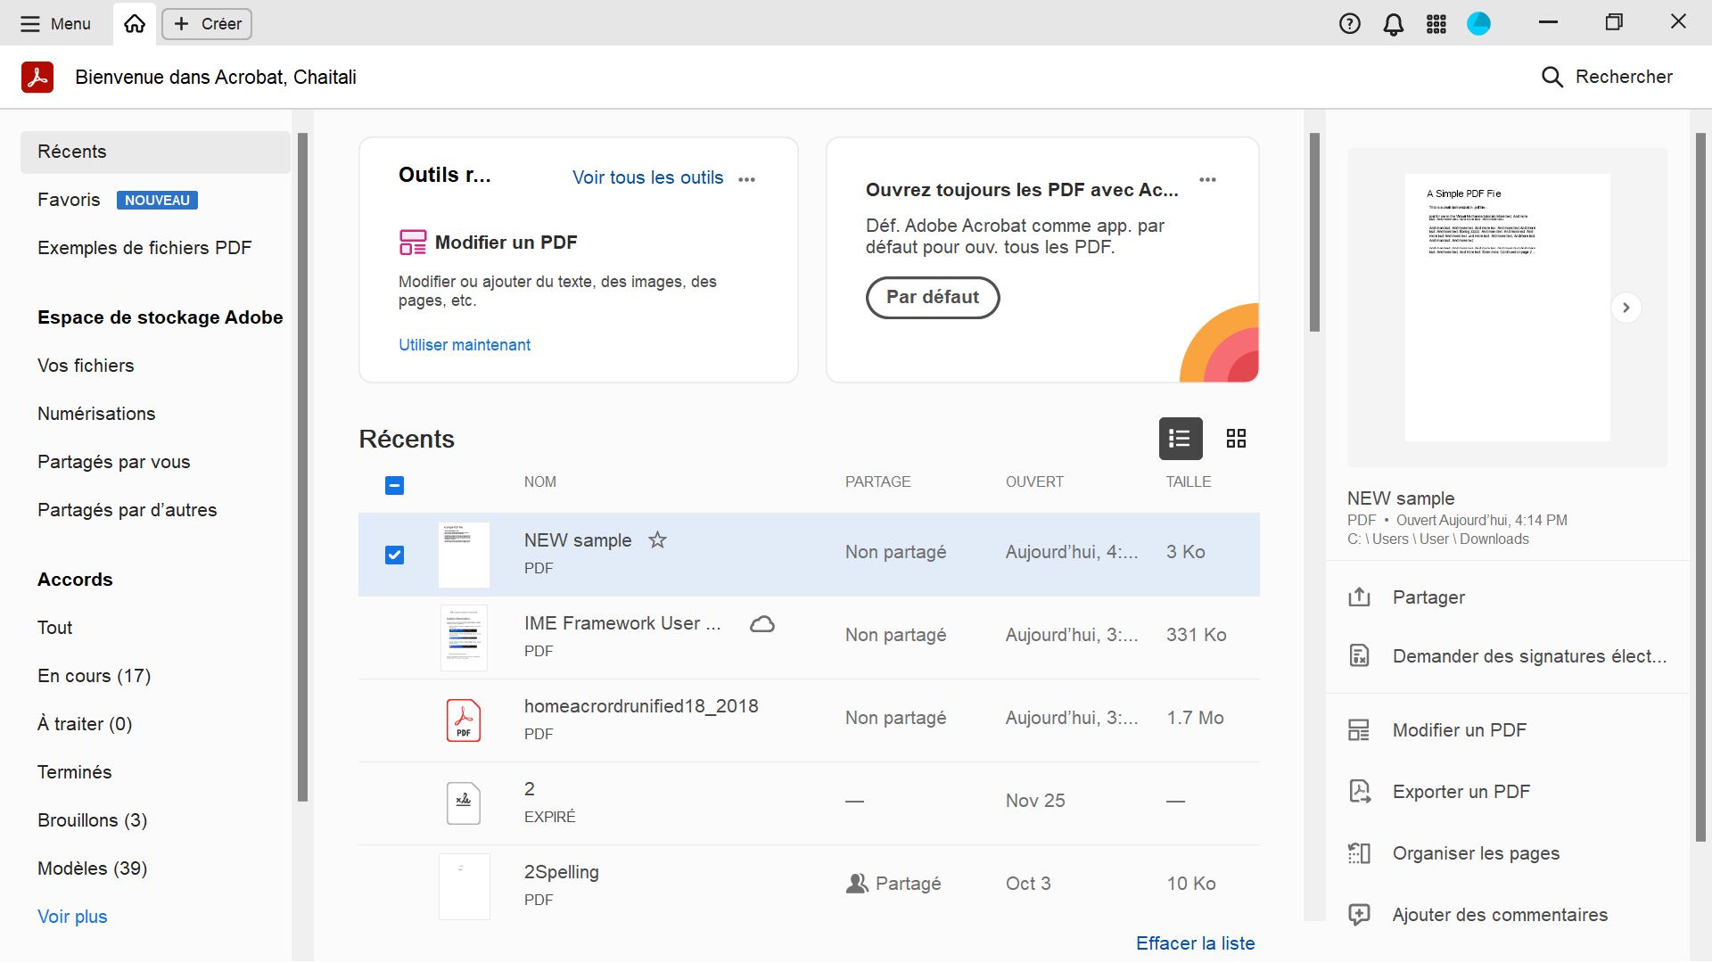The image size is (1712, 963).
Task: Uncheck the NEW sample file checkbox
Action: 394,555
